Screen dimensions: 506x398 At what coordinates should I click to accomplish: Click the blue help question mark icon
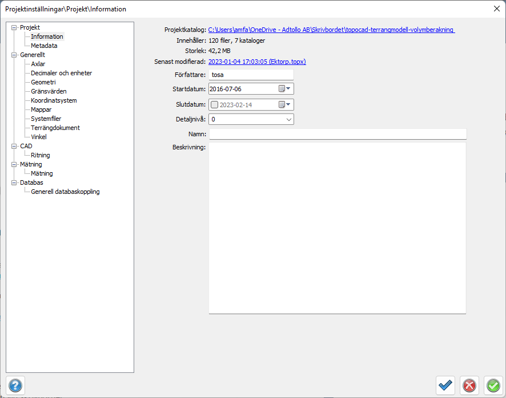click(x=15, y=385)
